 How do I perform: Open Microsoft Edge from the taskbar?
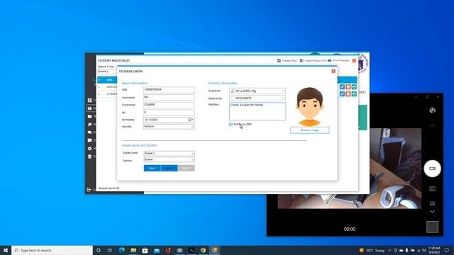(x=121, y=250)
